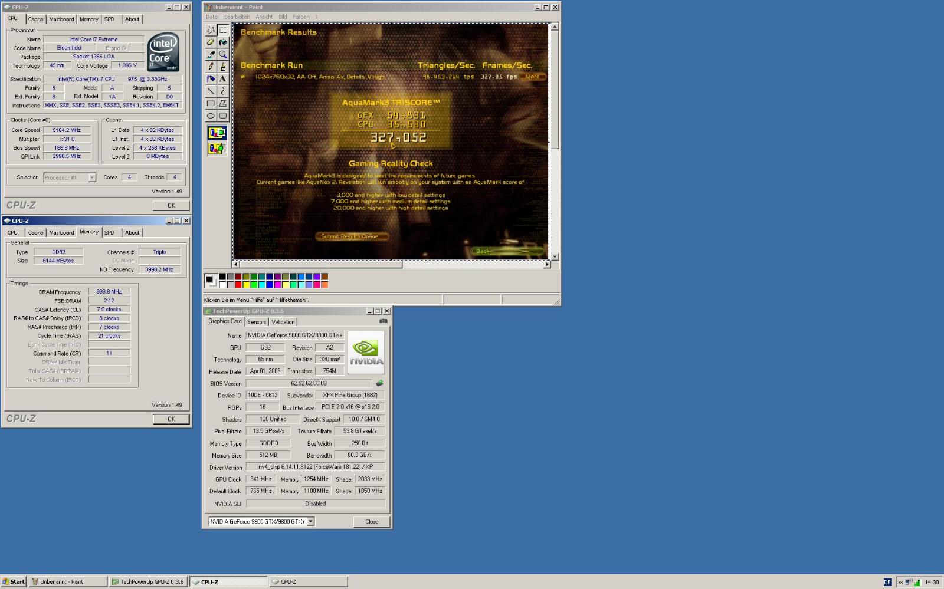Select the Airbrush spray tool in Paint
Screen dimensions: 944x589
pyautogui.click(x=211, y=79)
